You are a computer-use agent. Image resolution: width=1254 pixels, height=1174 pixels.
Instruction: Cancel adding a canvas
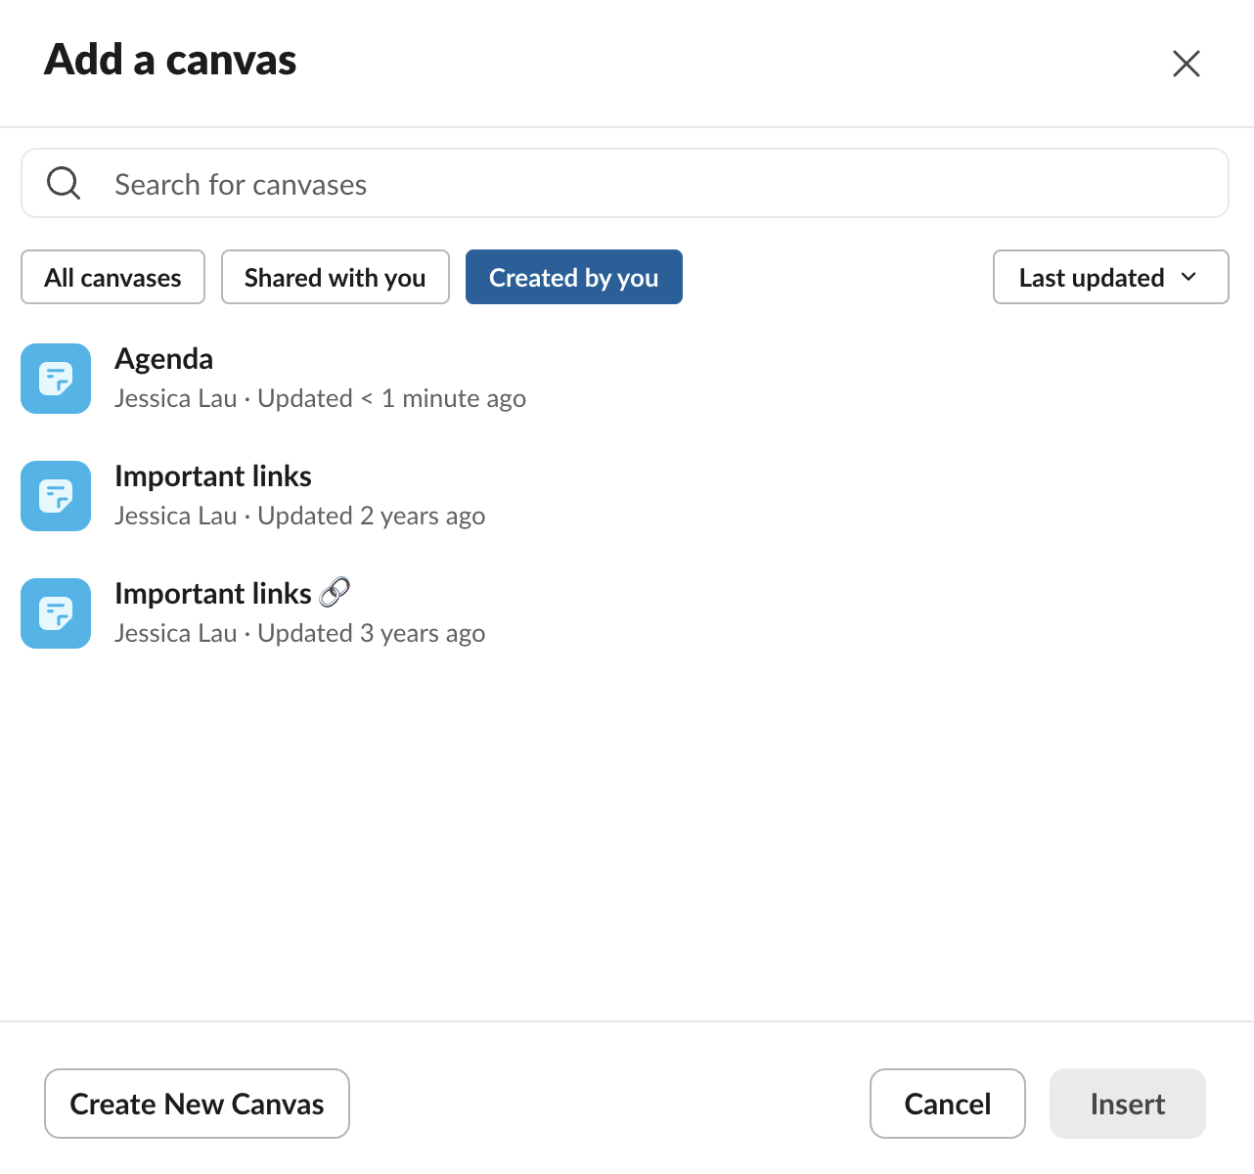pos(948,1104)
